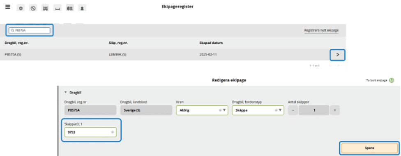Go to next results page arrow
Viewport: 401px width, 156px height.
click(339, 65)
